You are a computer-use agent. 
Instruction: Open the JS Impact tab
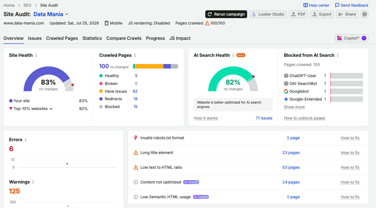tap(180, 38)
